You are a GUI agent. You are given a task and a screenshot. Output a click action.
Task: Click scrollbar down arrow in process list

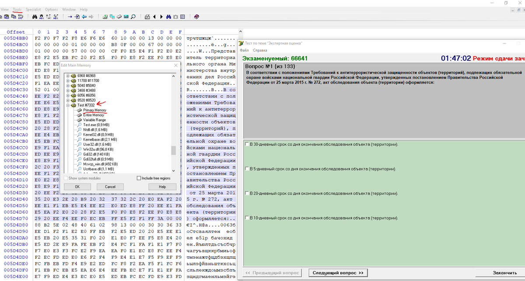coord(173,171)
